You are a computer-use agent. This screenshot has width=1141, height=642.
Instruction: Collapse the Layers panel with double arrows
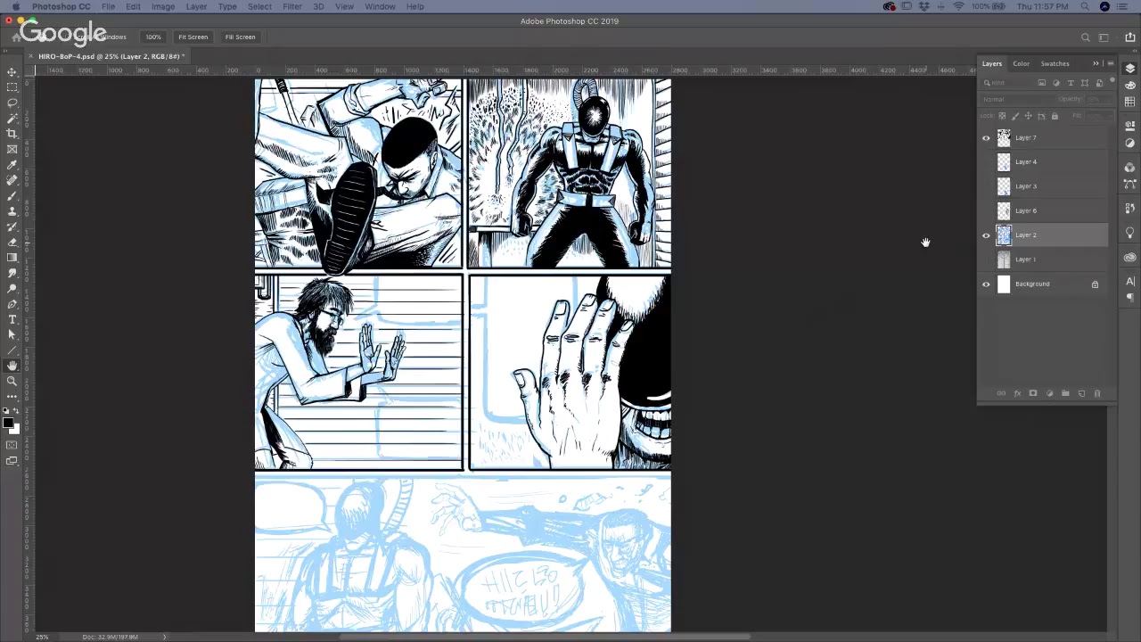(x=1096, y=63)
